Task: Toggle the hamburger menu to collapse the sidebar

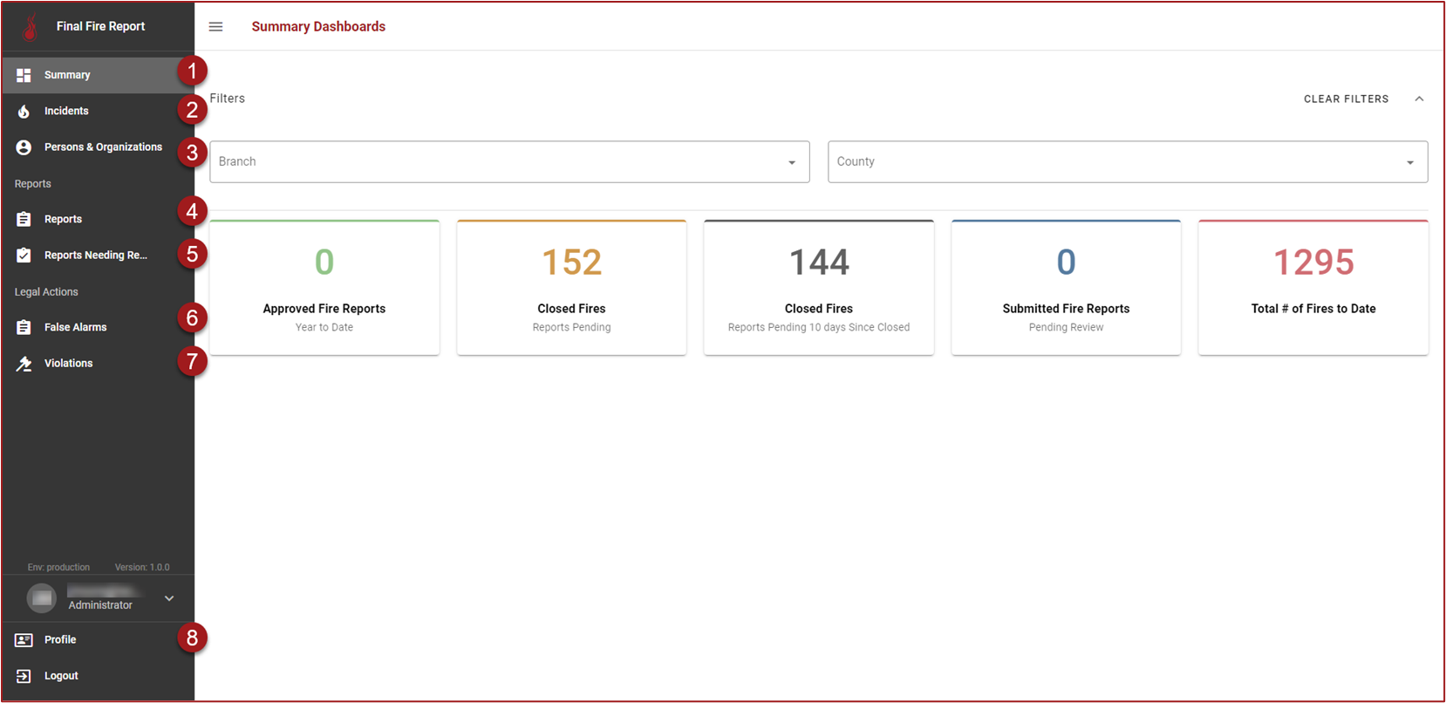Action: [x=215, y=27]
